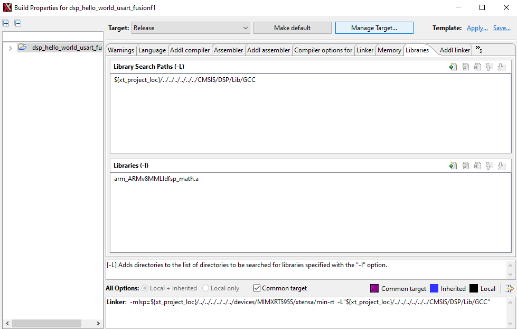Switch to the Linker tab
Screen dimensions: 517x329
click(x=364, y=50)
